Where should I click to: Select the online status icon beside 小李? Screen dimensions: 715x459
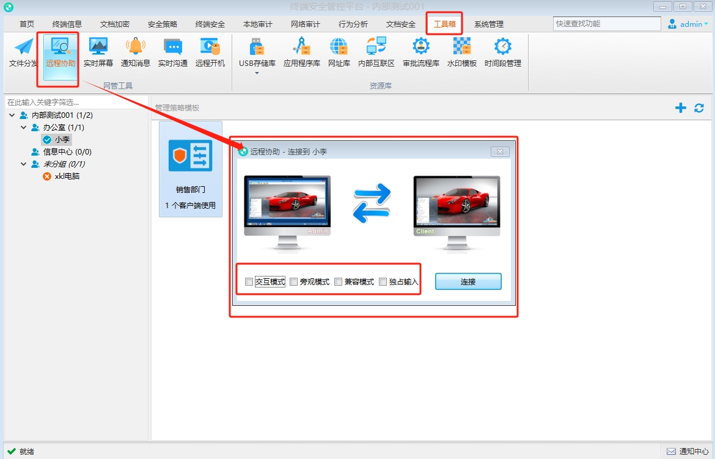(47, 140)
